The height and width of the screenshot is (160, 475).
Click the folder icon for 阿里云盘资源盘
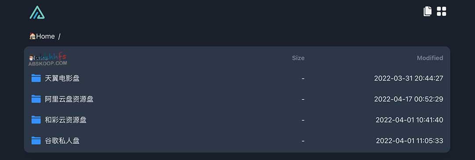pos(36,99)
